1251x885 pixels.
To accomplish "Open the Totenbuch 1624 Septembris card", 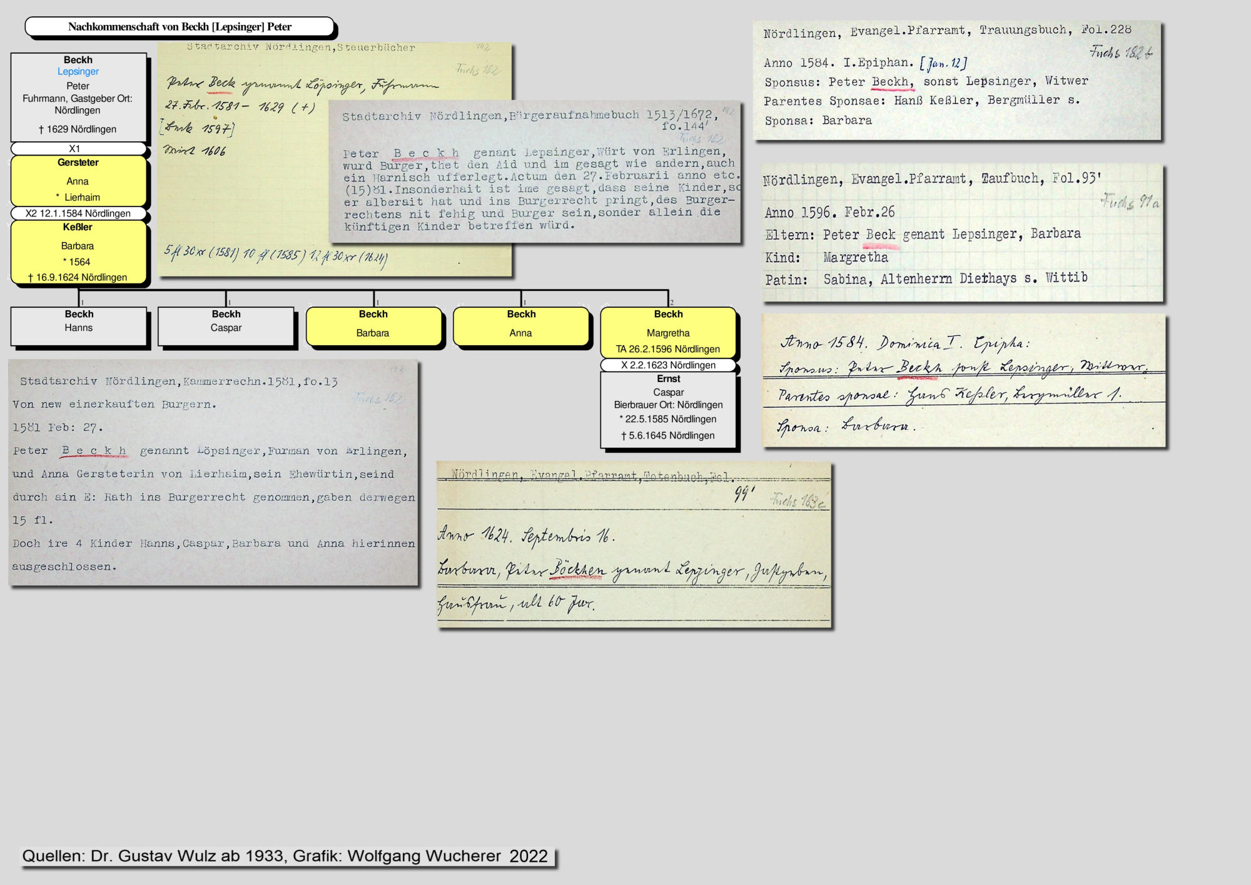I will coord(634,544).
